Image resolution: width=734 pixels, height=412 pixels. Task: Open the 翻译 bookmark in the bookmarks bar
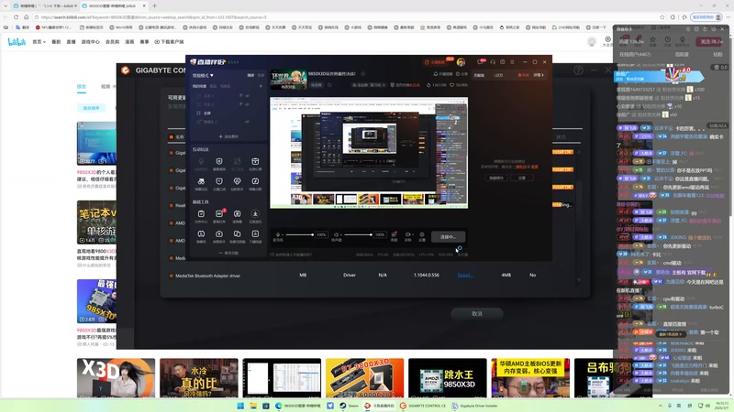[22, 27]
